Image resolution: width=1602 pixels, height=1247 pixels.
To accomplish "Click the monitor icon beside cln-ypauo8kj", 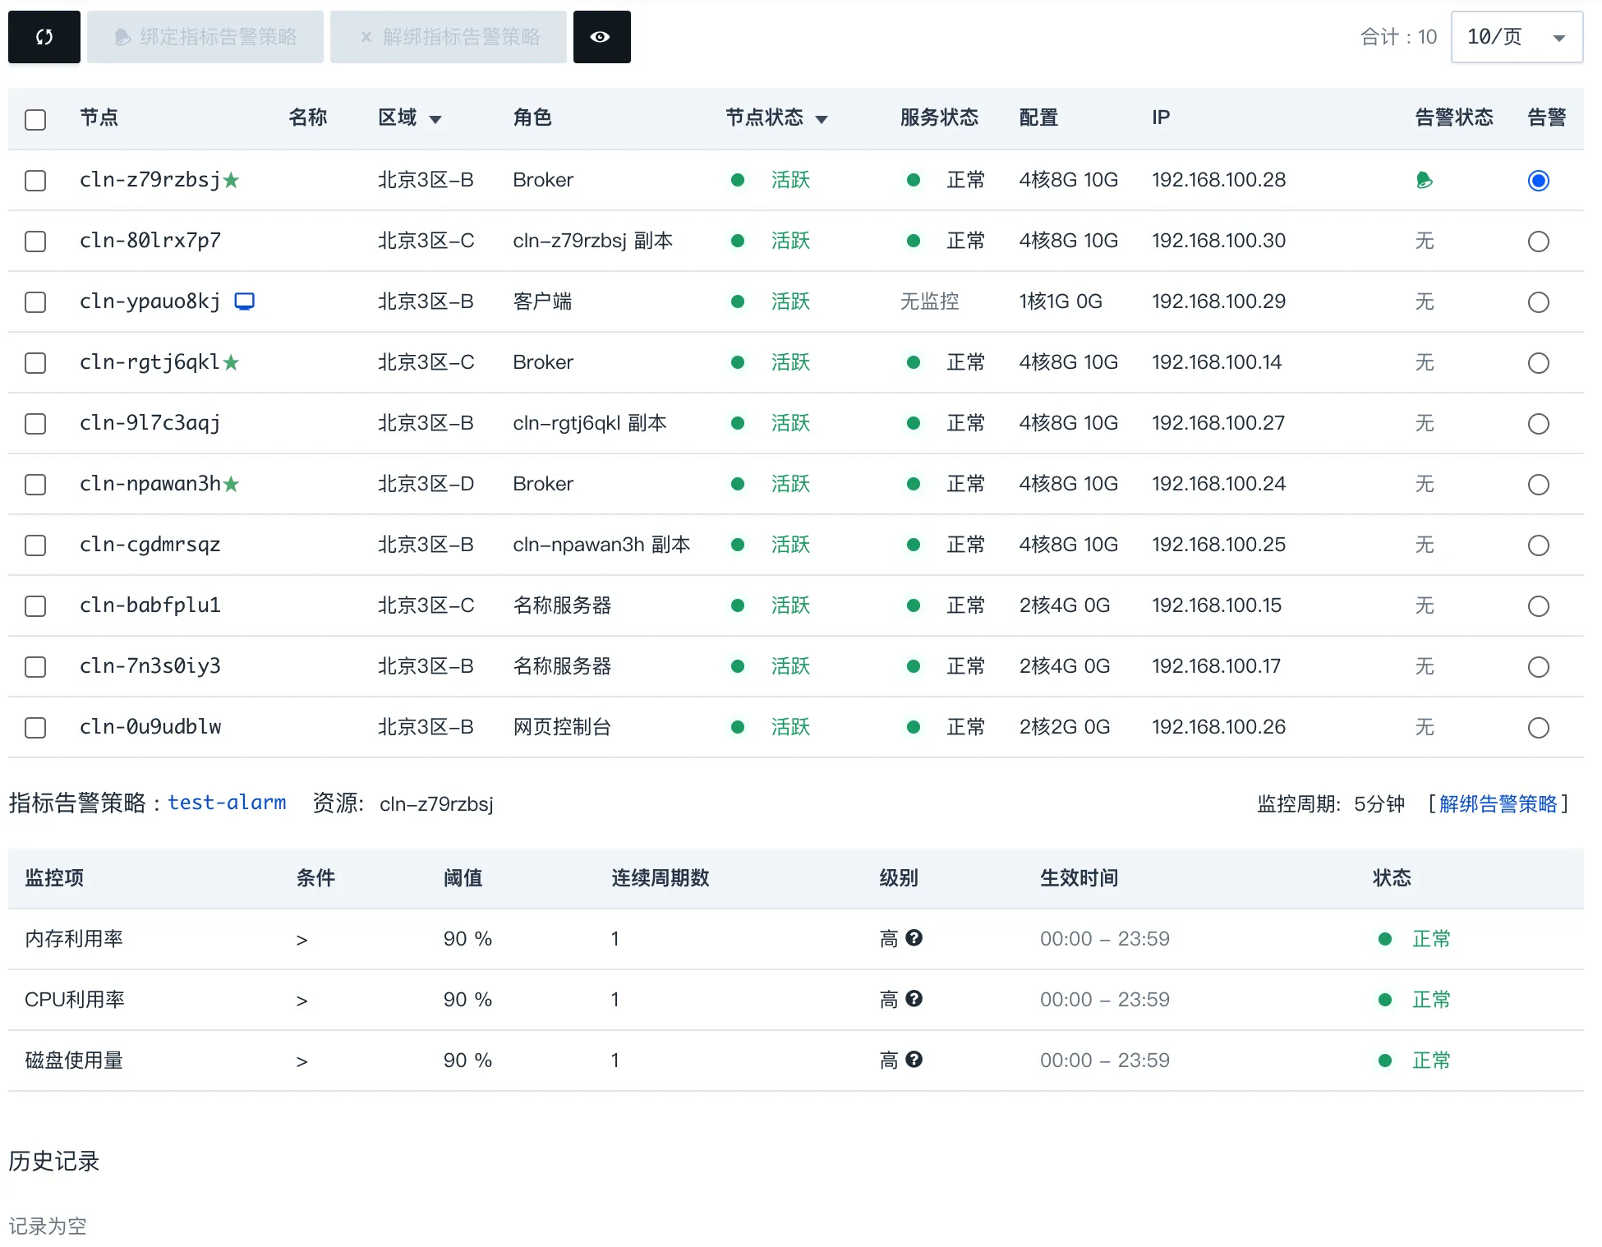I will (245, 301).
